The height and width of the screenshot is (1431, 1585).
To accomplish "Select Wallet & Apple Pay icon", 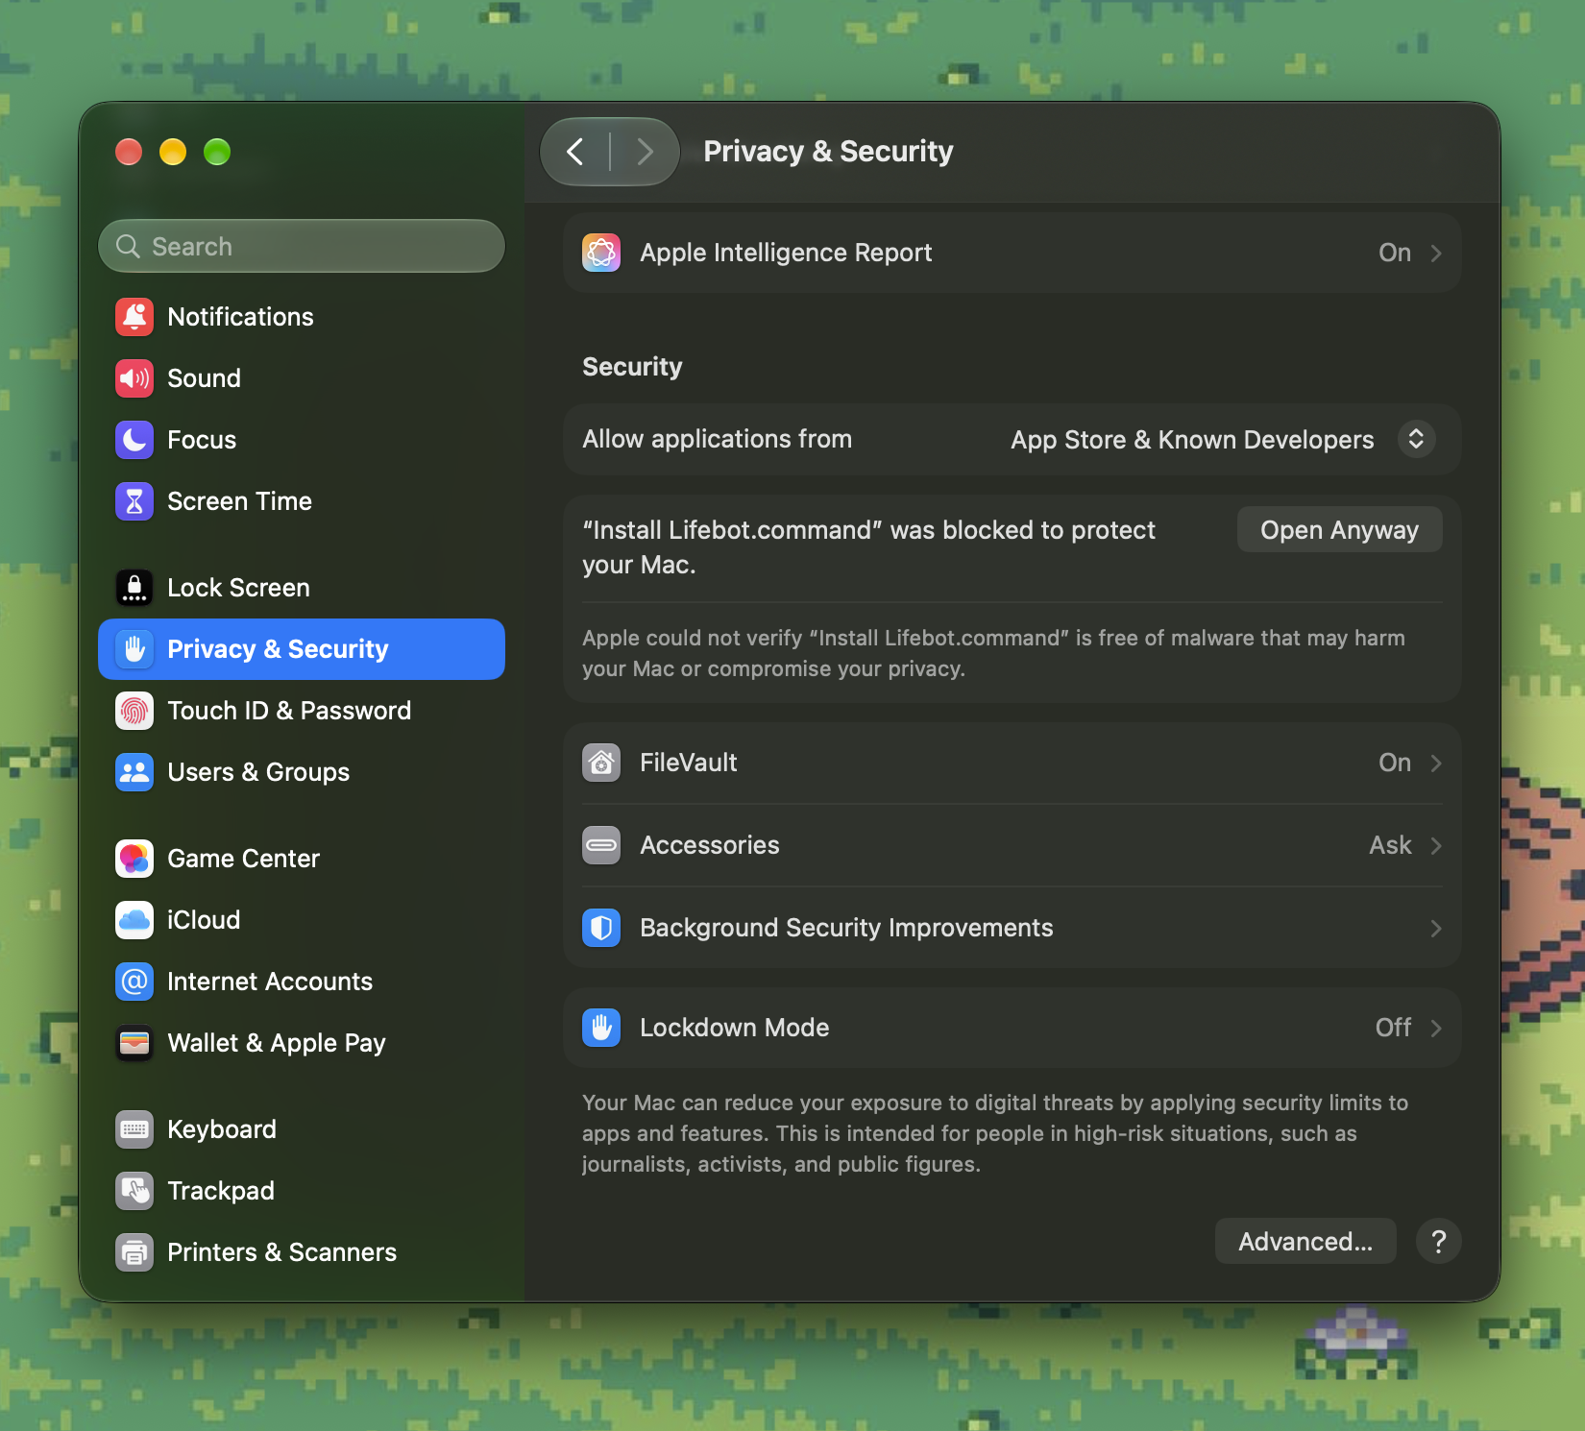I will pyautogui.click(x=134, y=1043).
